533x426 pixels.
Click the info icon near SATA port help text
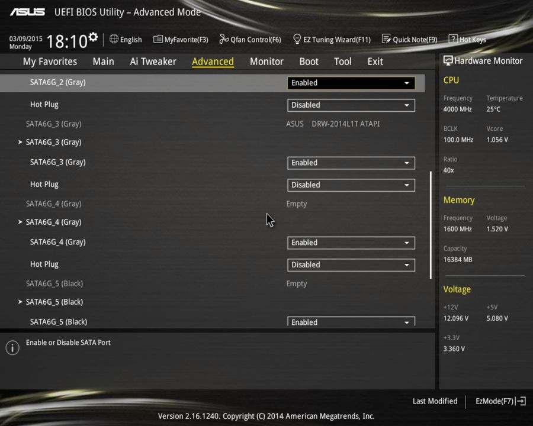point(12,348)
